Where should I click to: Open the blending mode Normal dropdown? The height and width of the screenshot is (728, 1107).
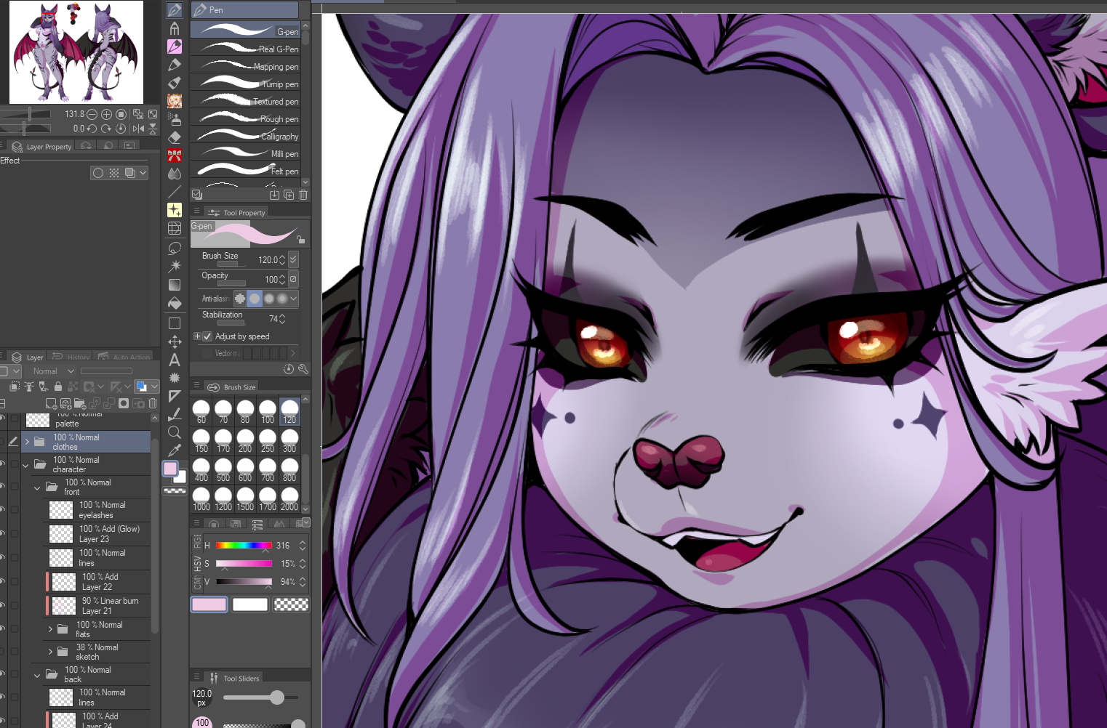coord(53,371)
